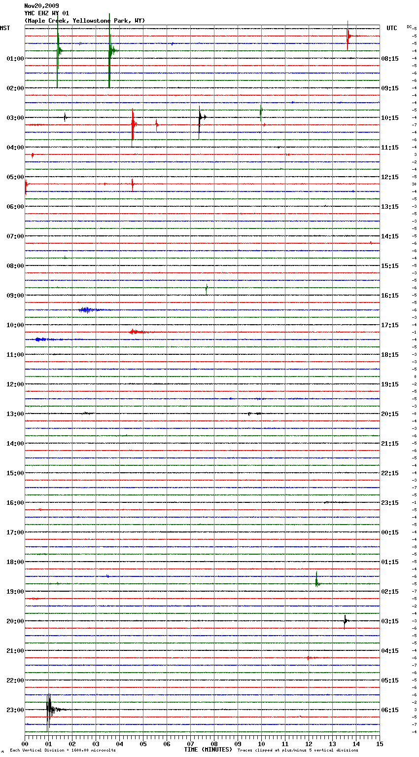
Task: Select the 01:00 MST time label
Action: pyautogui.click(x=15, y=59)
